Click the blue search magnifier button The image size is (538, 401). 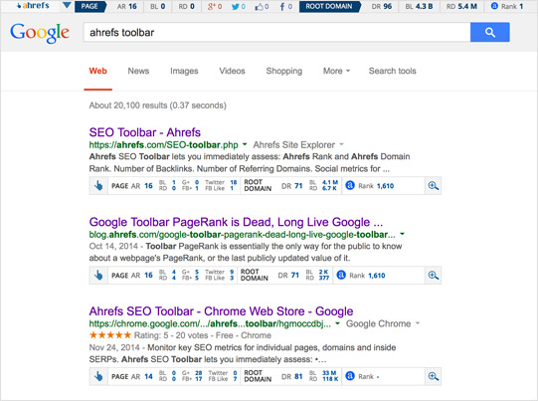coord(490,32)
